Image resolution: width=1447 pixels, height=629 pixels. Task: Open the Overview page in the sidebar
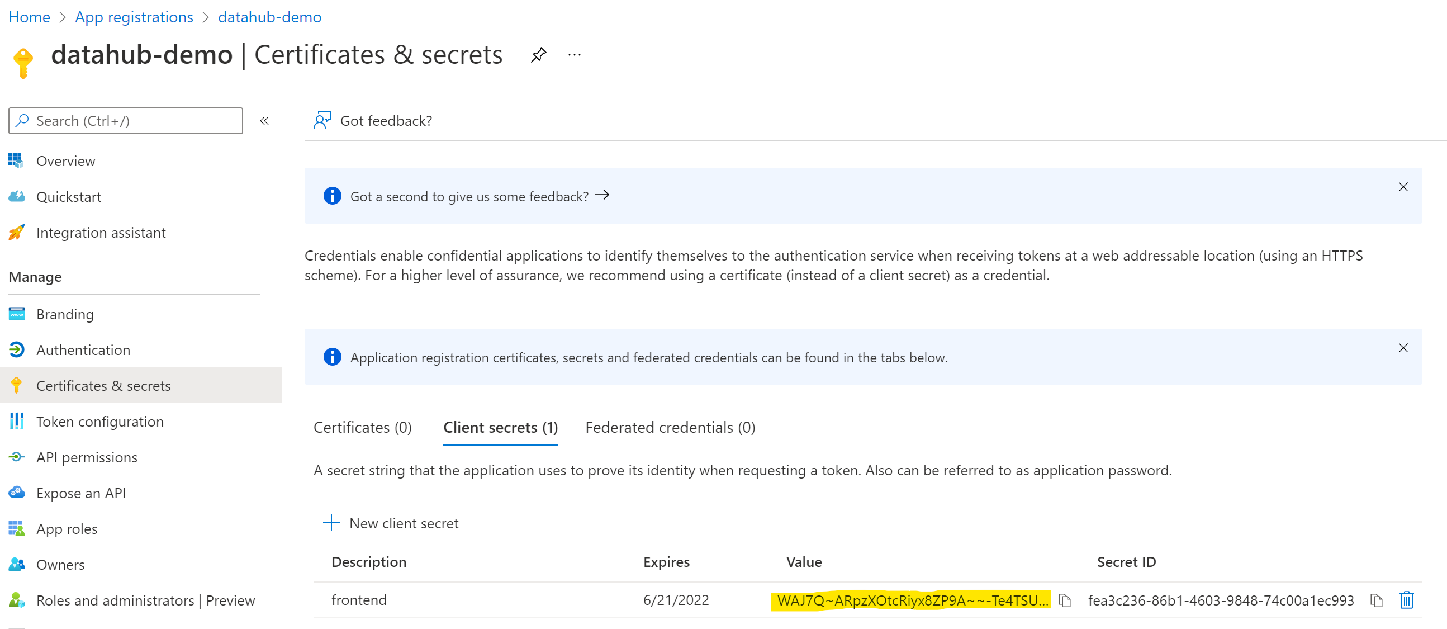pos(66,161)
